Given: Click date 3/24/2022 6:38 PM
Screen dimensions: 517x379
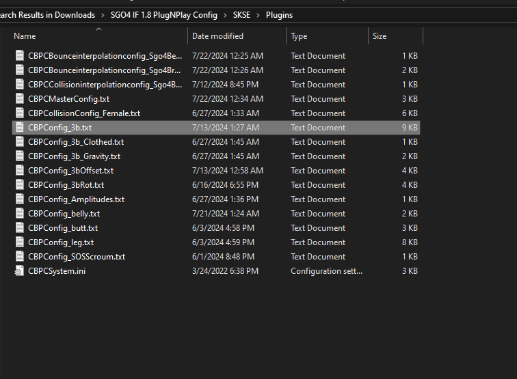Looking at the screenshot, I should pyautogui.click(x=225, y=271).
